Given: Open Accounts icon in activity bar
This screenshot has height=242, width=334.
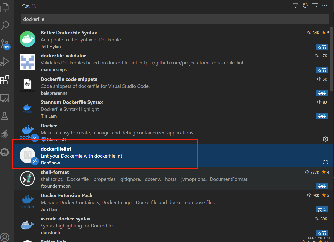Looking at the screenshot, I should tap(5, 237).
